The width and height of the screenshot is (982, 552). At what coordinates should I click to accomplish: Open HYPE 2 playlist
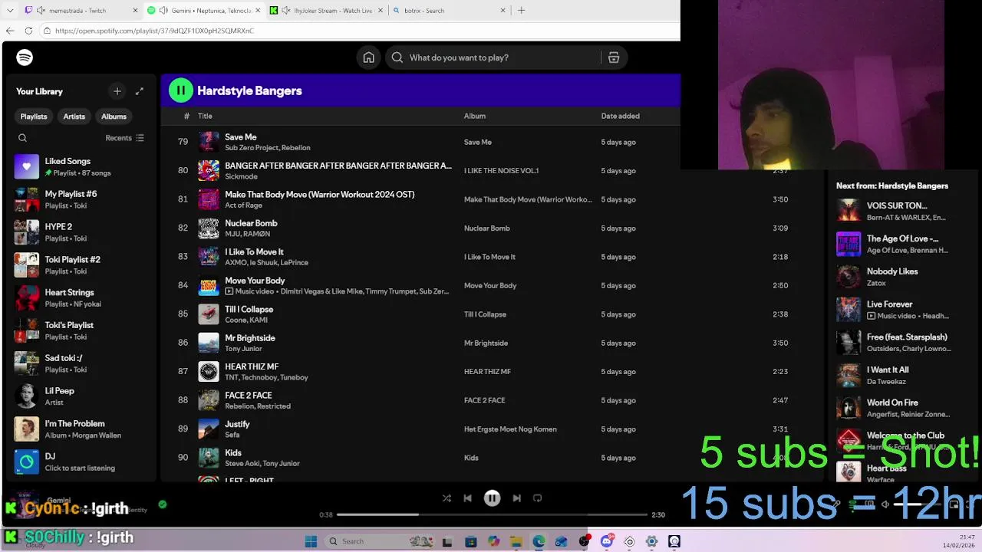pyautogui.click(x=81, y=232)
